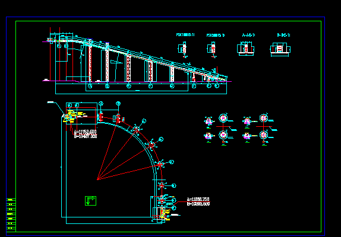
Task: Pick the red center point of the radial lines
Action: coord(97,179)
